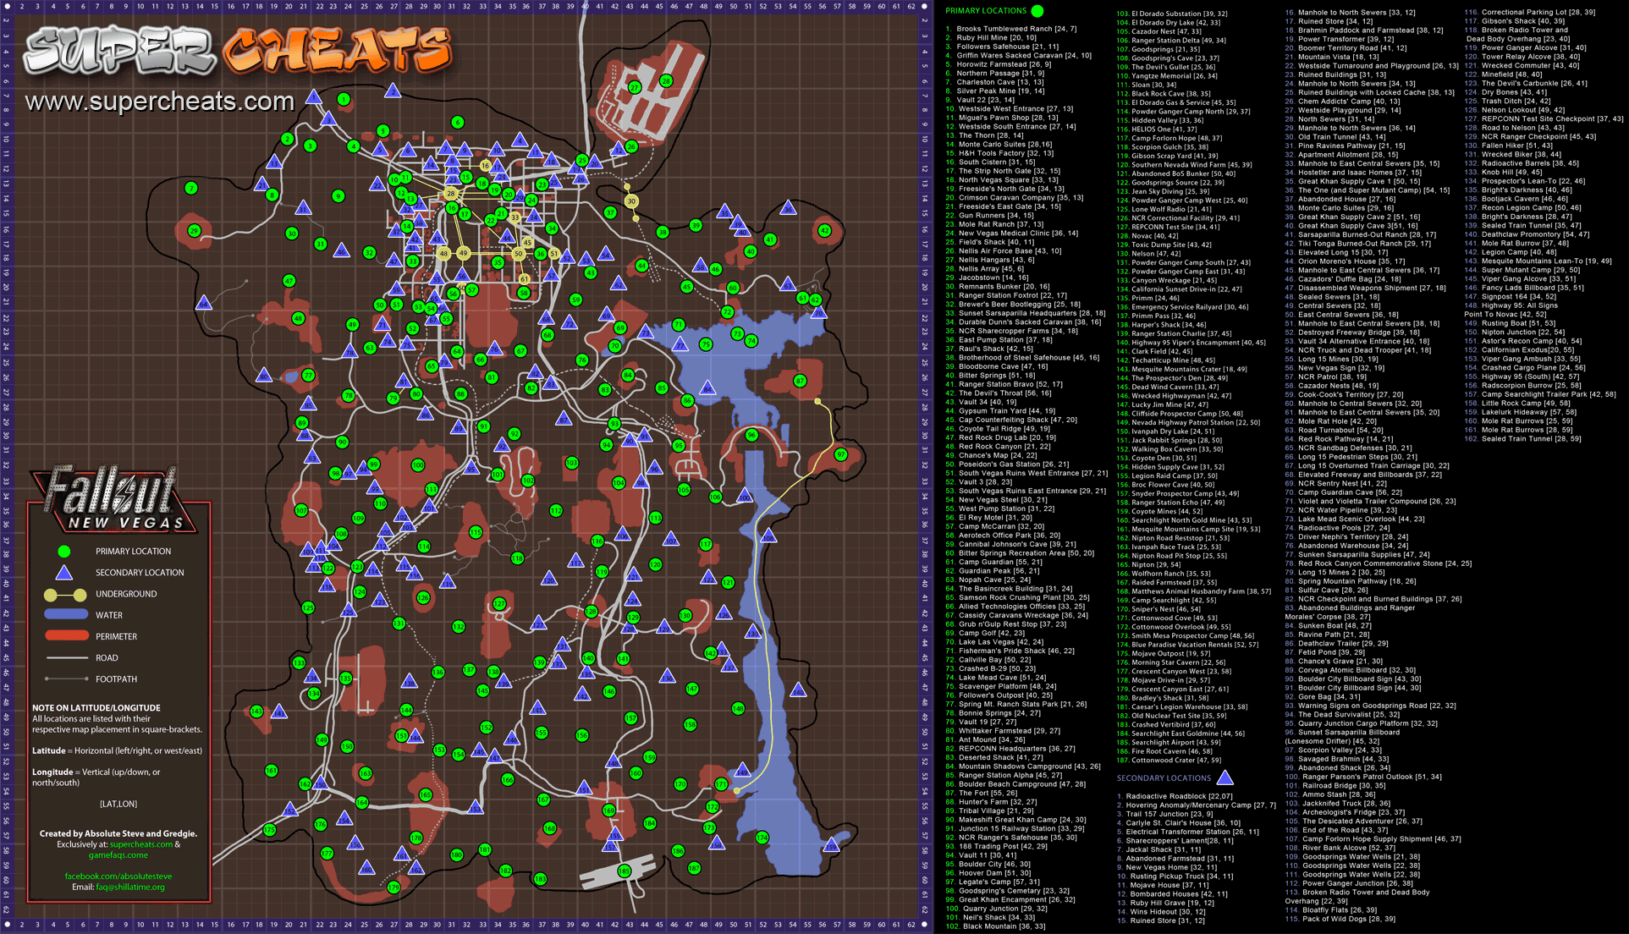Select green primary marker 28 Nellis Array
The image size is (1629, 934).
click(x=666, y=81)
